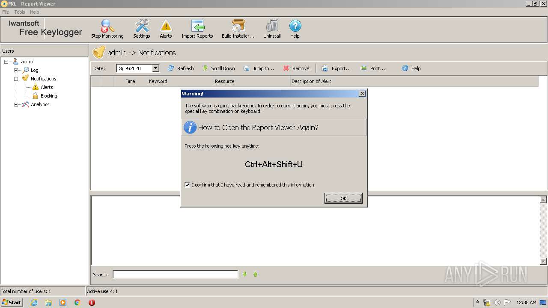Click Remove in the notifications toolbar
Viewport: 548px width, 308px height.
pyautogui.click(x=296, y=68)
